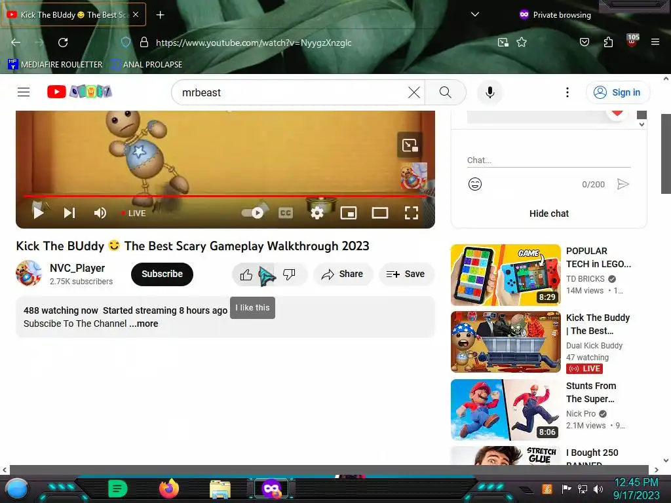This screenshot has width=671, height=503.
Task: Hide the live chat
Action: coord(548,214)
